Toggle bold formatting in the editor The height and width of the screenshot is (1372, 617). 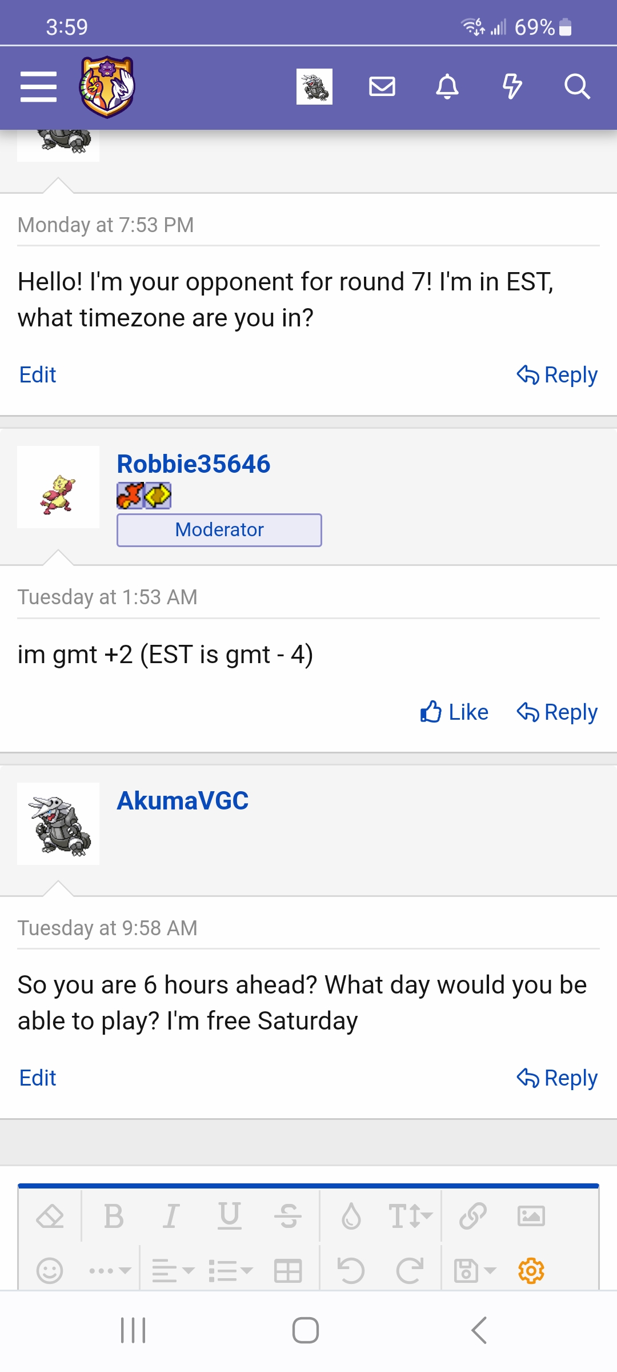pos(114,1216)
